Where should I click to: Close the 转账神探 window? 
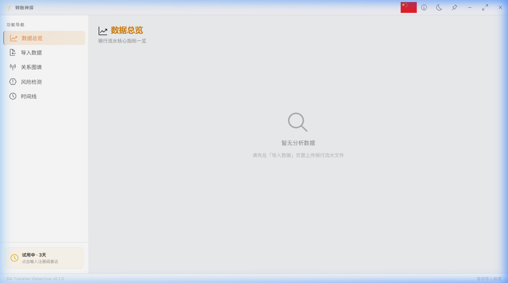[x=500, y=8]
